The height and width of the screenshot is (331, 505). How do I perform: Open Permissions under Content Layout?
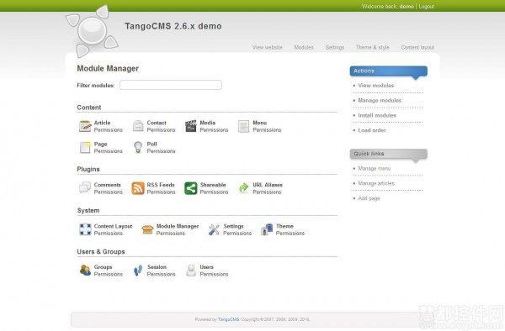[109, 234]
